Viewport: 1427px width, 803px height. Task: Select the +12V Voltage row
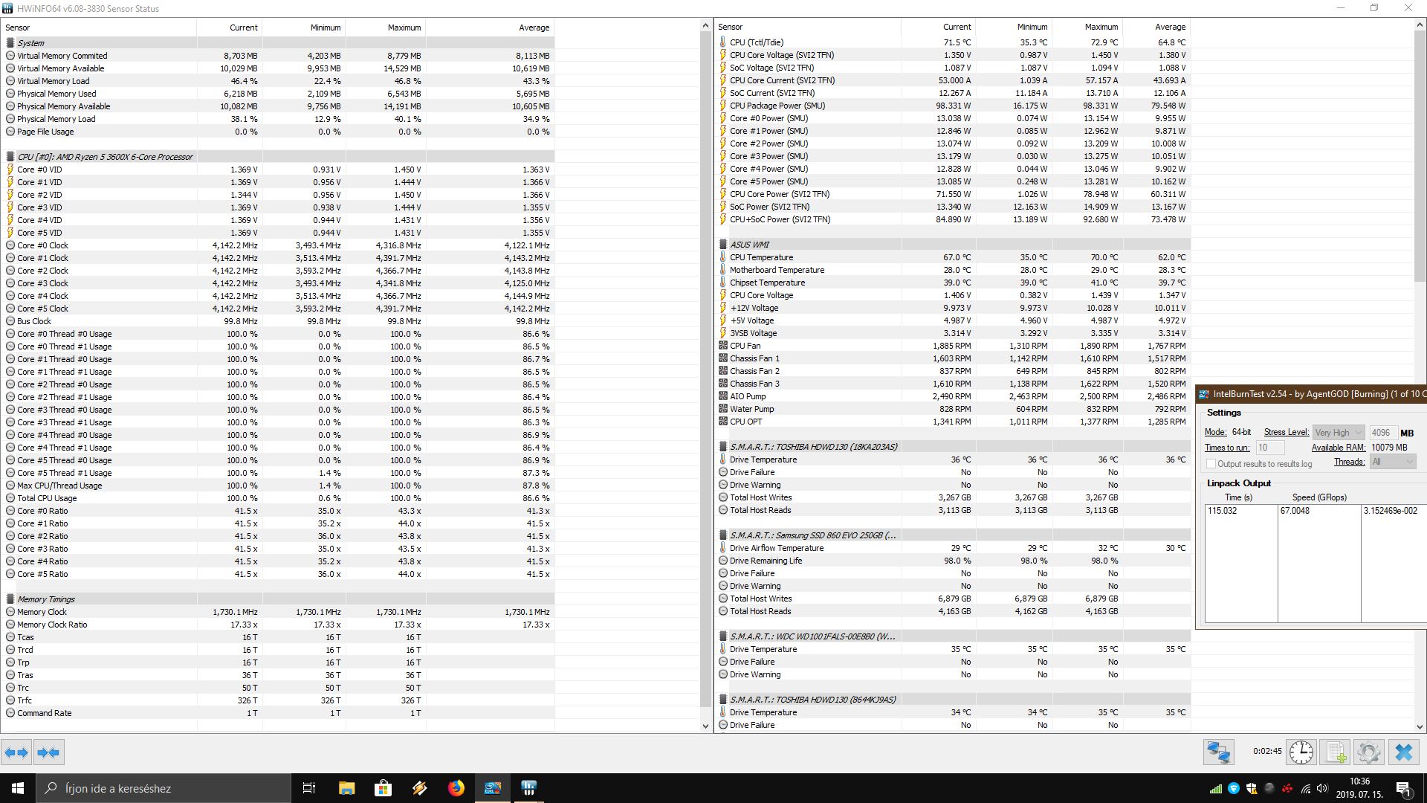[954, 308]
